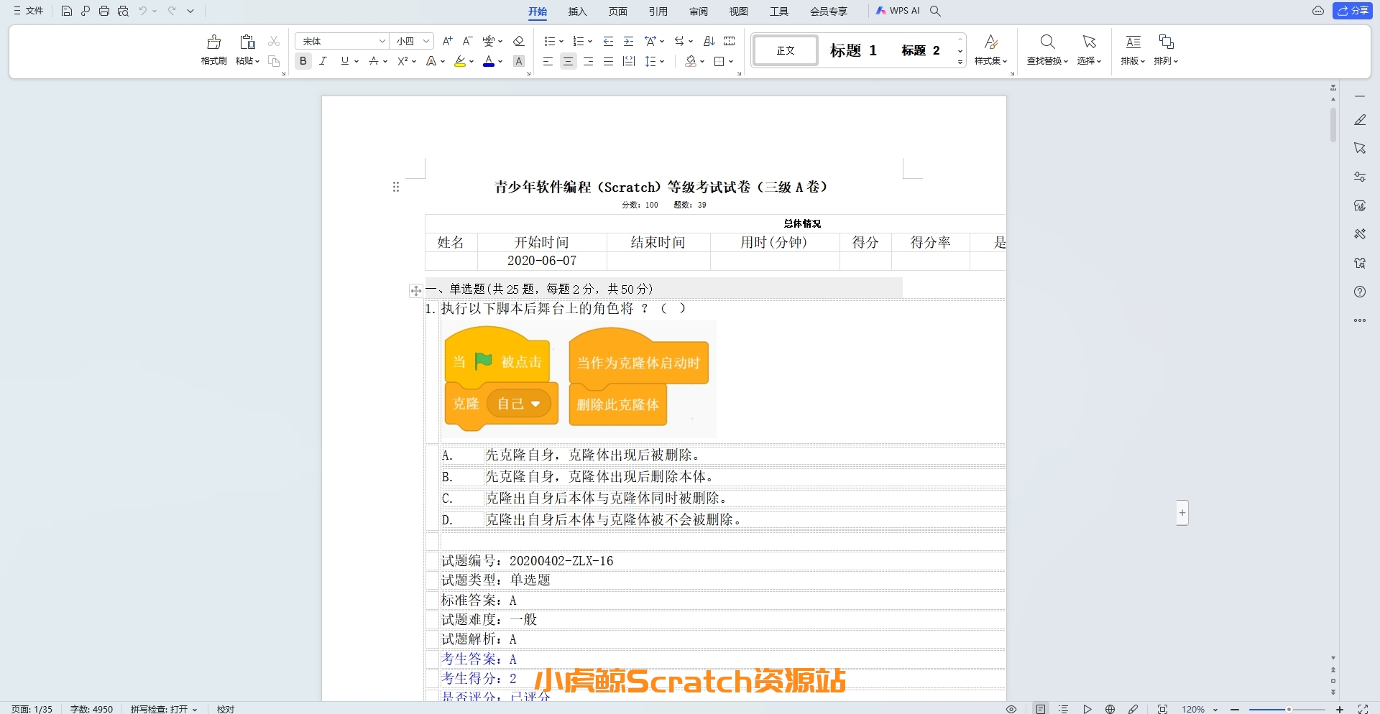Image resolution: width=1380 pixels, height=714 pixels.
Task: Click the Increase Font Size icon
Action: 447,41
